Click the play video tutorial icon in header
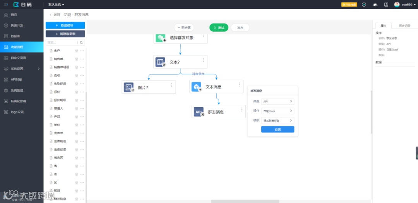418x203 pixels. click(364, 5)
